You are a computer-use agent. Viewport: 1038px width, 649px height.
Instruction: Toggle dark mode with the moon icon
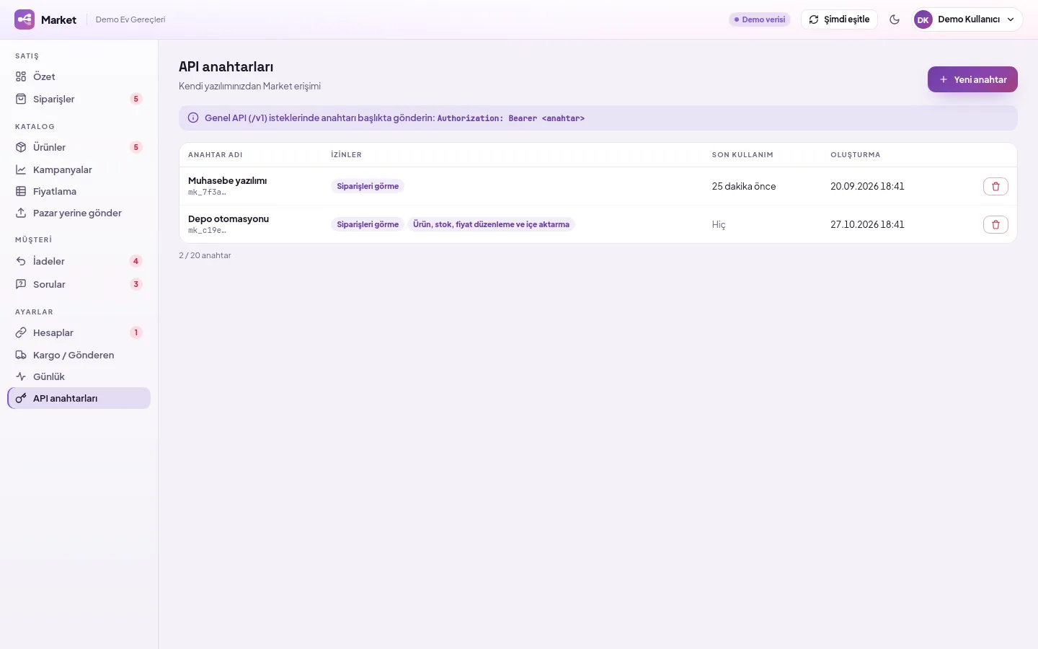pos(895,19)
